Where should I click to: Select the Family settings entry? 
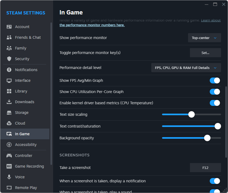(25, 48)
